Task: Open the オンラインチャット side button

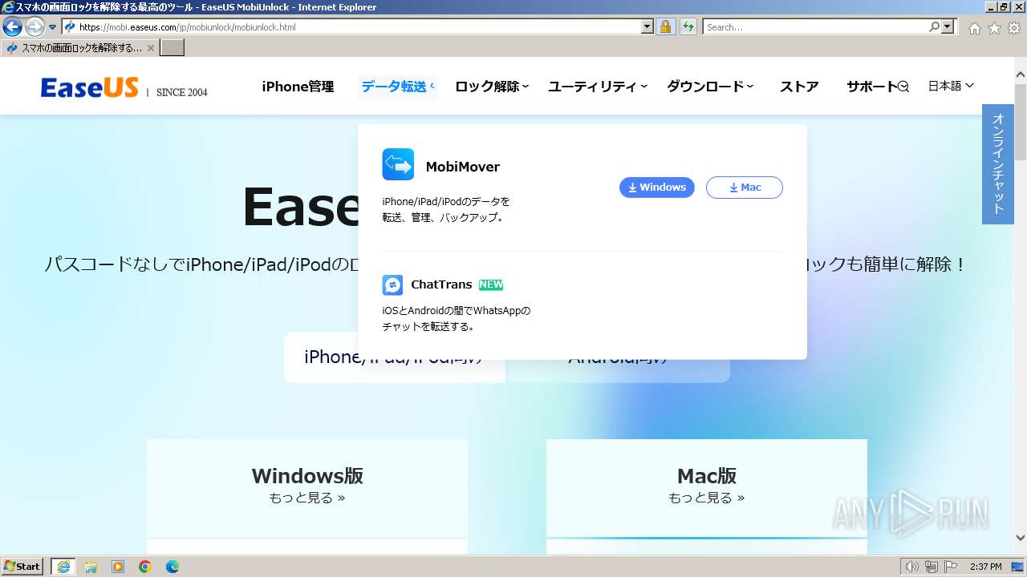Action: pyautogui.click(x=998, y=164)
